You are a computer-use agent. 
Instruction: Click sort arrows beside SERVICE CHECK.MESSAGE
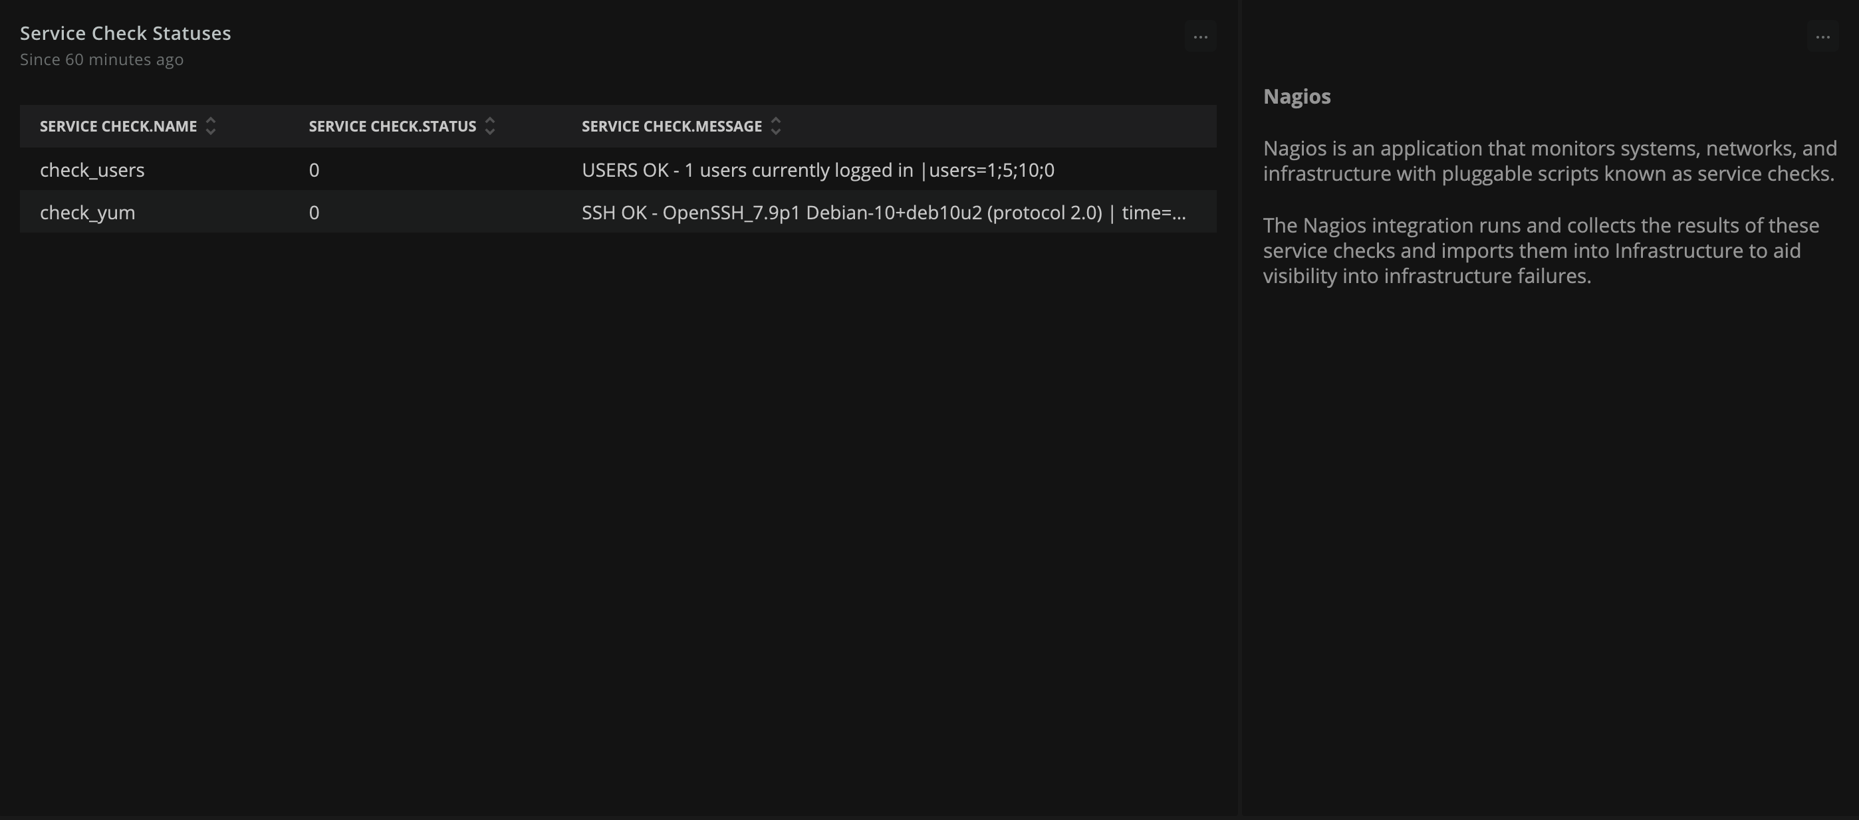click(776, 126)
